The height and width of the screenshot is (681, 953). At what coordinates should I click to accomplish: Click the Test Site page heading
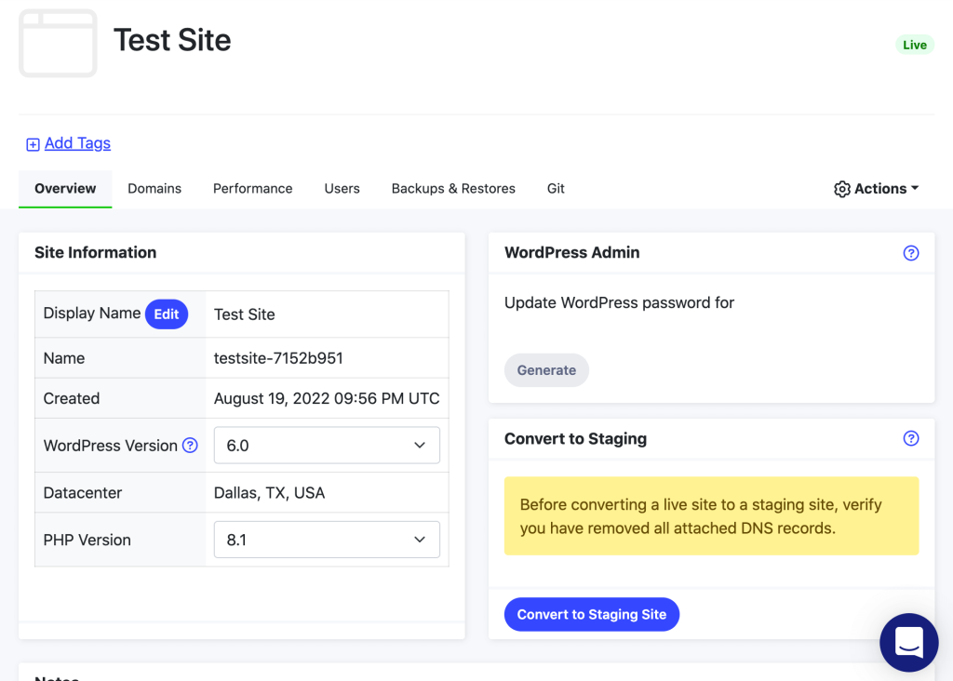tap(172, 40)
